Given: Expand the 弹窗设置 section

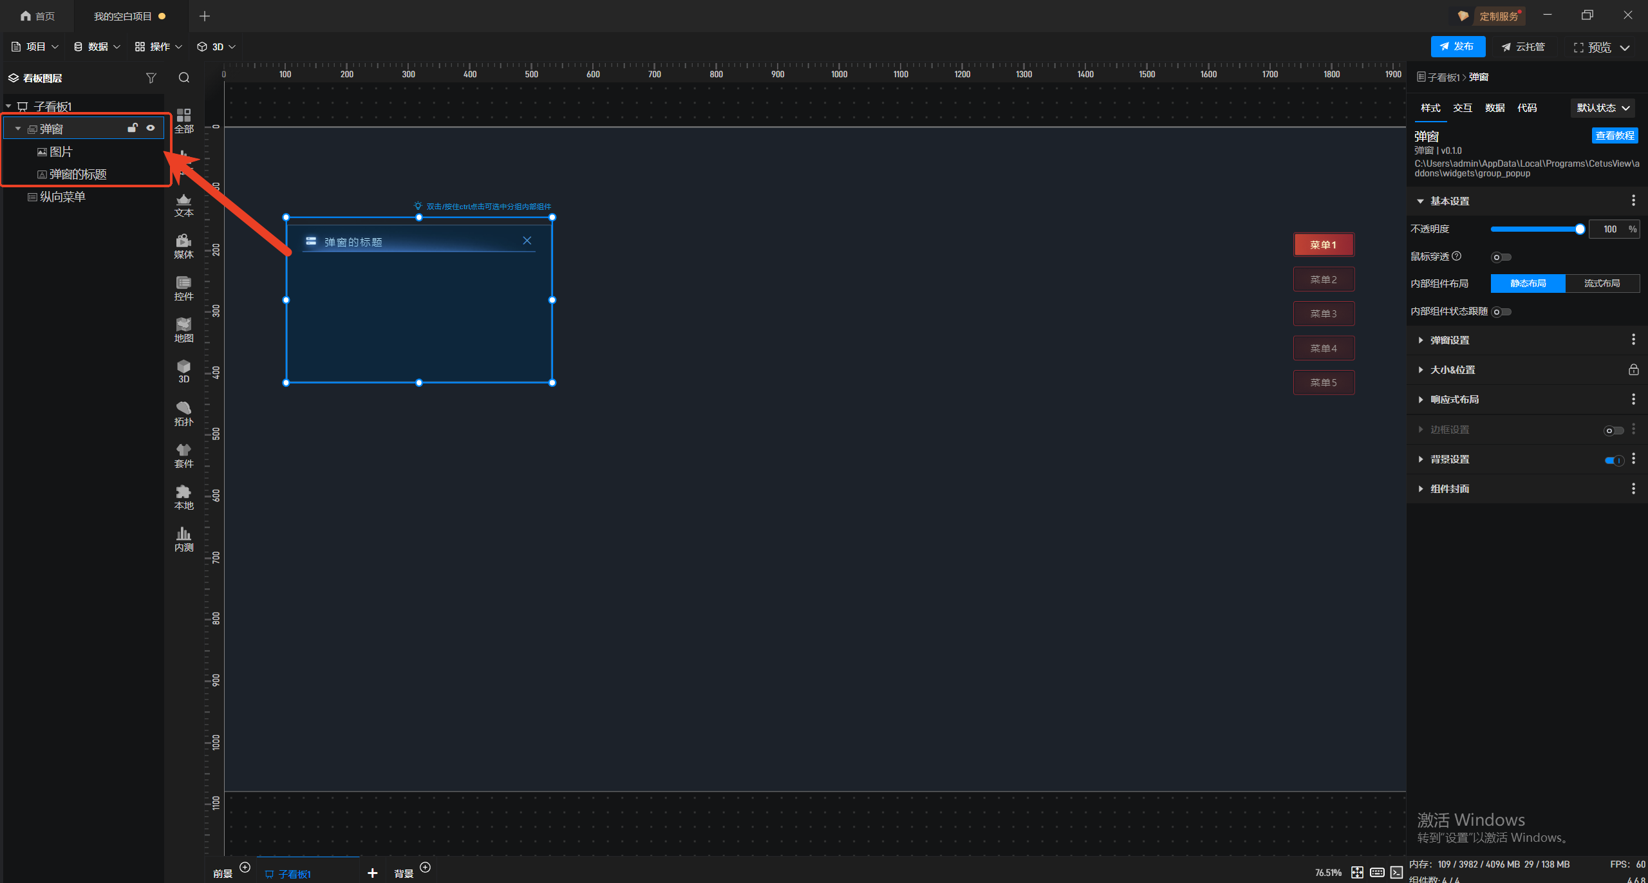Looking at the screenshot, I should 1450,340.
